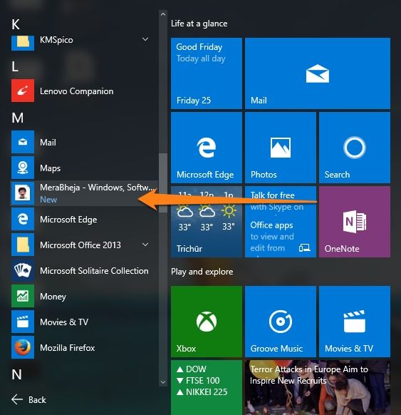Open the Mail live tile
Image resolution: width=401 pixels, height=415 pixels.
click(318, 73)
